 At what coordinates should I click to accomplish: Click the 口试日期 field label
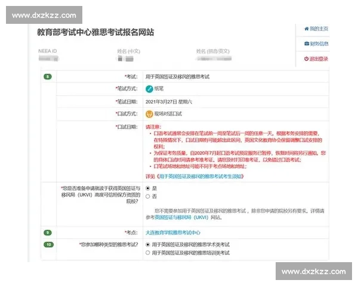click(x=126, y=127)
